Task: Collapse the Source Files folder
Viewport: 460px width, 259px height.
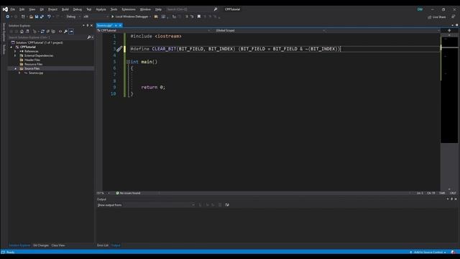Action: 16,68
